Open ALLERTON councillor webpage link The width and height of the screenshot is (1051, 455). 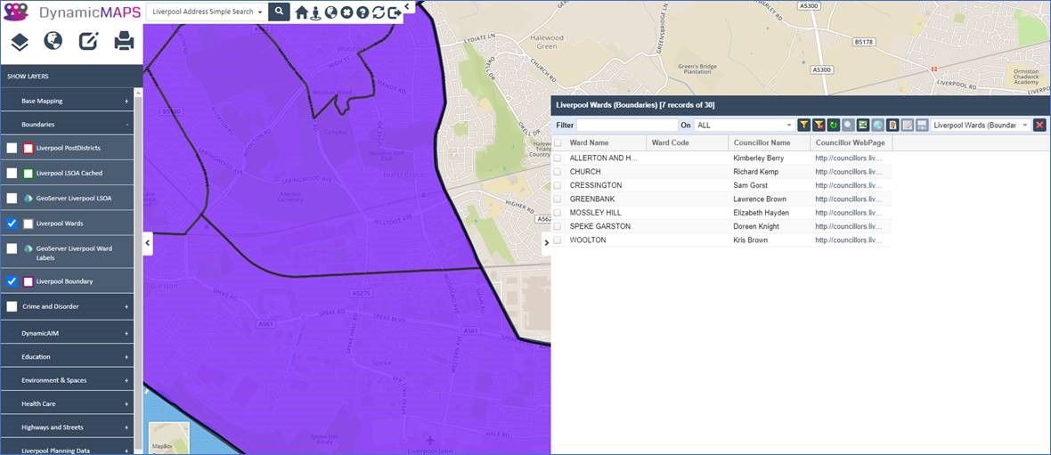point(849,158)
